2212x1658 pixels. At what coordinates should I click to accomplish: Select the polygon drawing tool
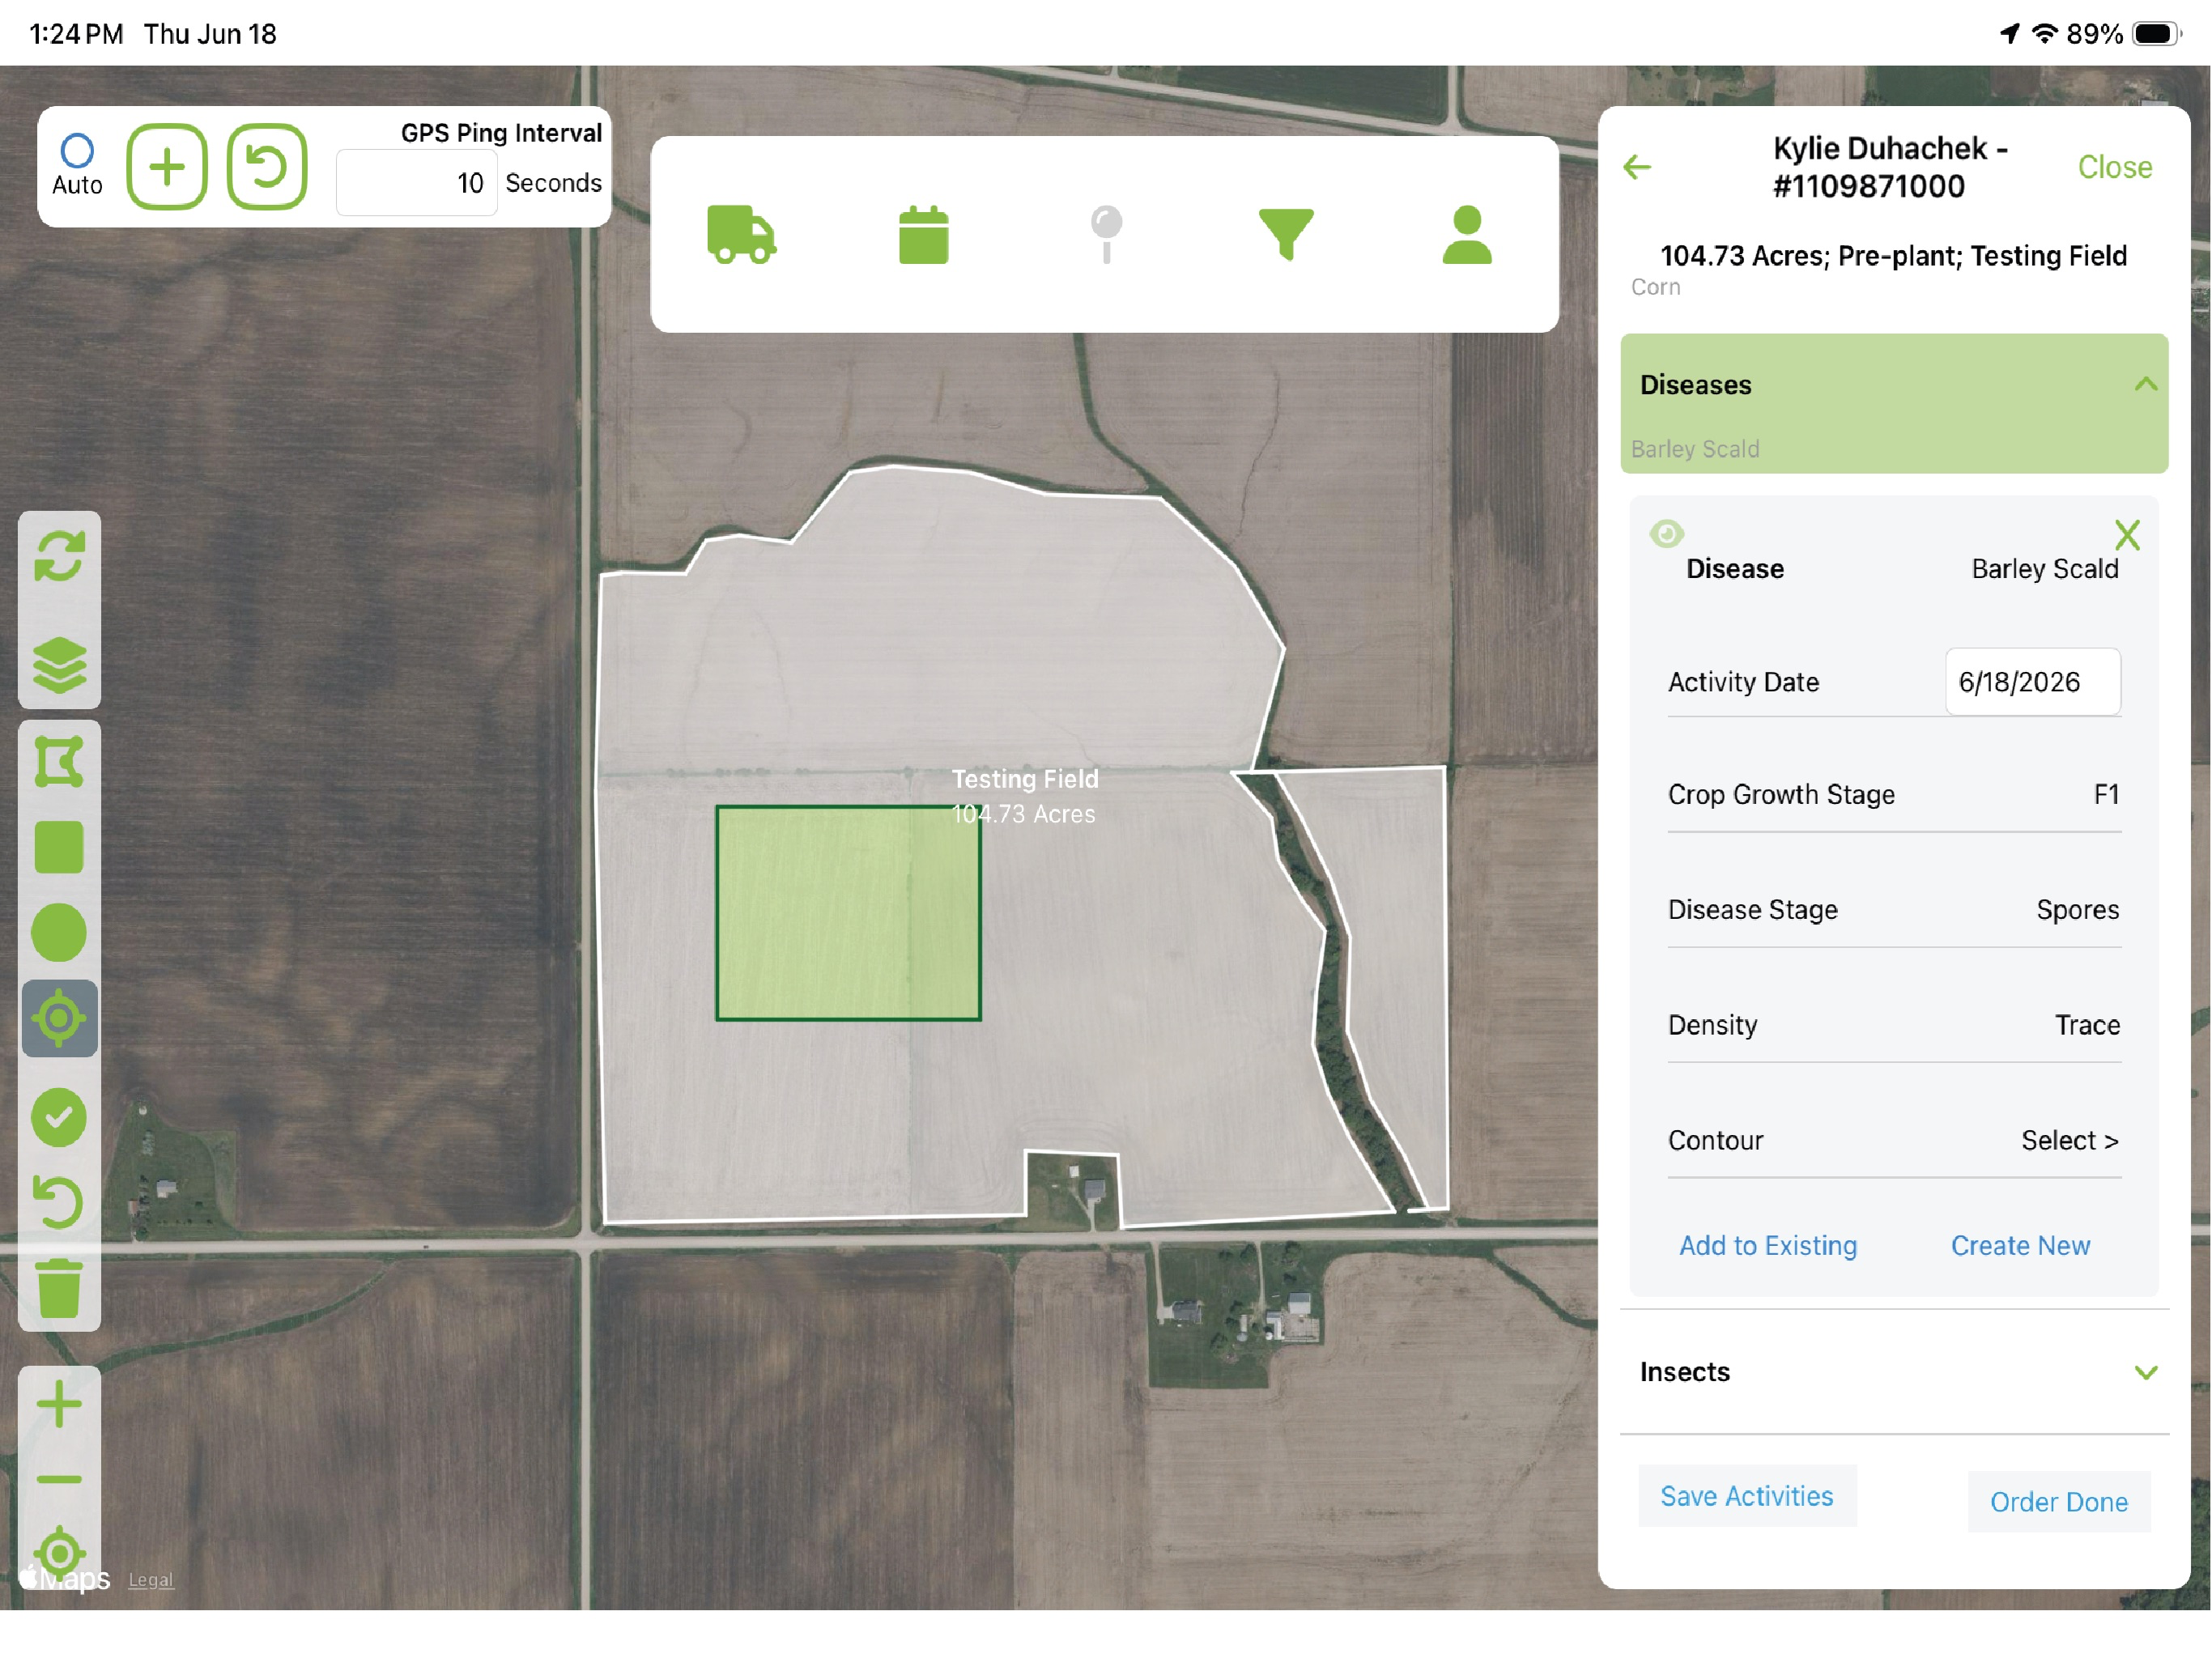pyautogui.click(x=59, y=763)
